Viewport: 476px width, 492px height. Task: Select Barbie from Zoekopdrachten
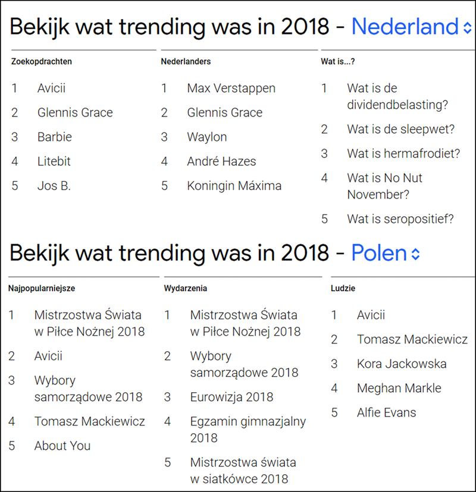click(55, 137)
